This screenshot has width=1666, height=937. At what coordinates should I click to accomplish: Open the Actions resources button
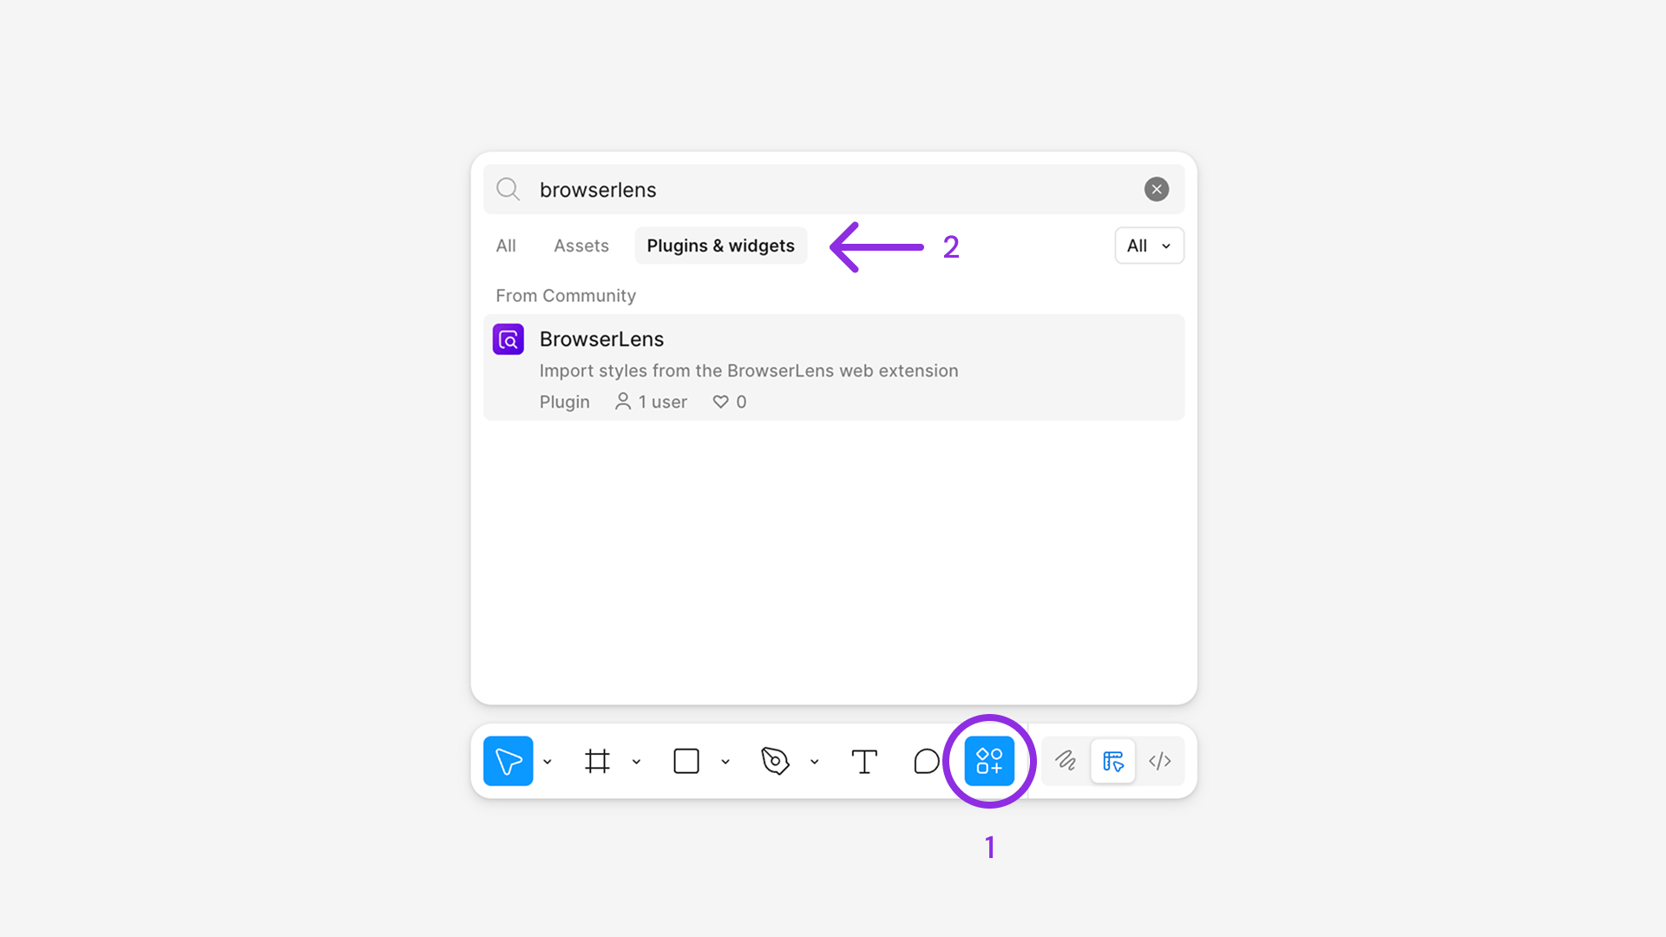989,761
